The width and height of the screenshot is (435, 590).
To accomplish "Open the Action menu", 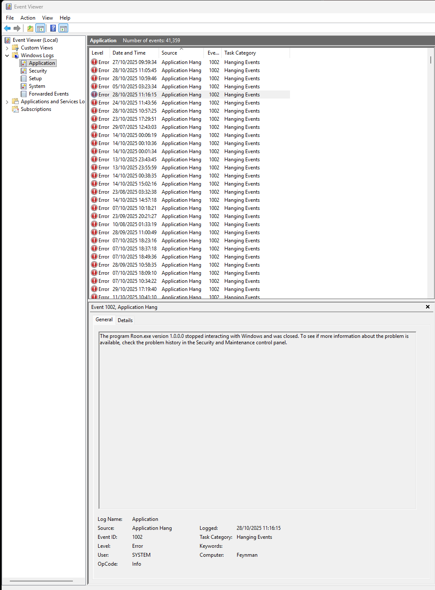I will point(28,18).
